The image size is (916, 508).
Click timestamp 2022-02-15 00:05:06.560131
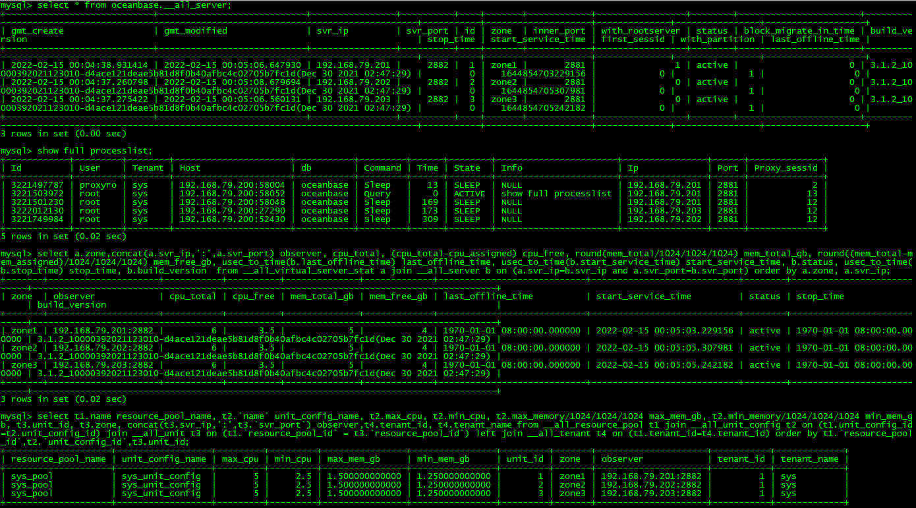(x=233, y=99)
